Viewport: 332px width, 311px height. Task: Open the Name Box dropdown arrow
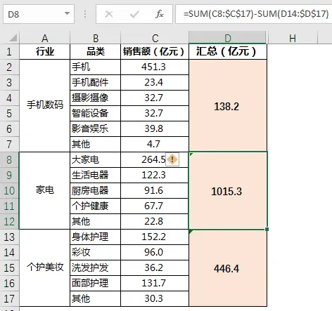click(68, 13)
